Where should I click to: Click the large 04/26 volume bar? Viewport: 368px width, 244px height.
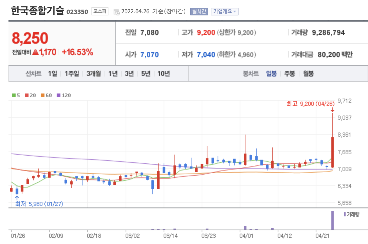(333, 220)
